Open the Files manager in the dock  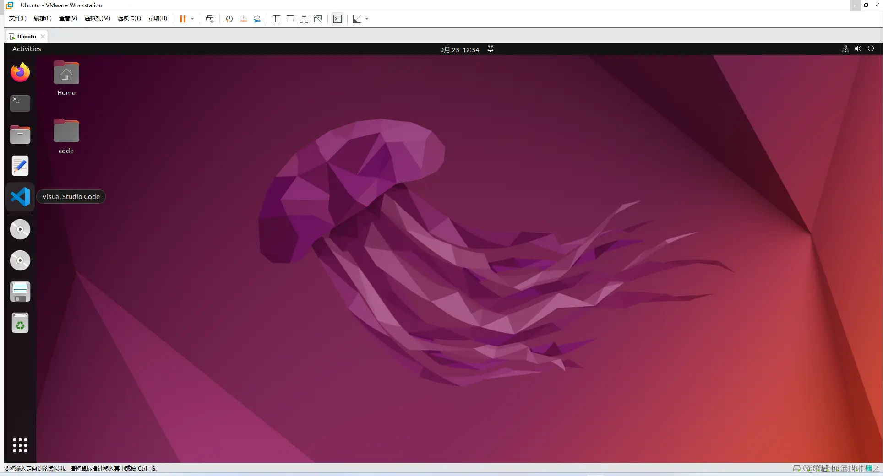[x=20, y=135]
